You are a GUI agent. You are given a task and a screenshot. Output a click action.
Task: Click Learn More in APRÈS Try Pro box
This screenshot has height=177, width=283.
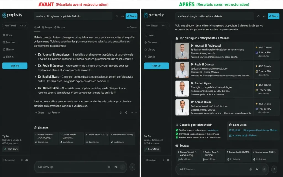coord(152,149)
